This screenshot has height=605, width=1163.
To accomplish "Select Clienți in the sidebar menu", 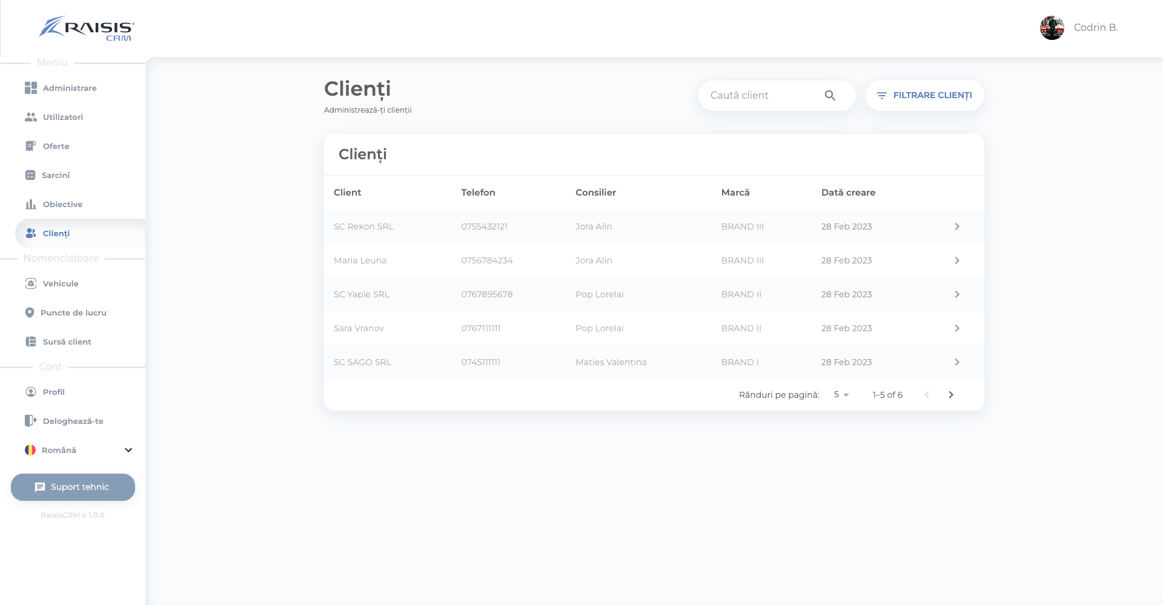I will click(56, 233).
